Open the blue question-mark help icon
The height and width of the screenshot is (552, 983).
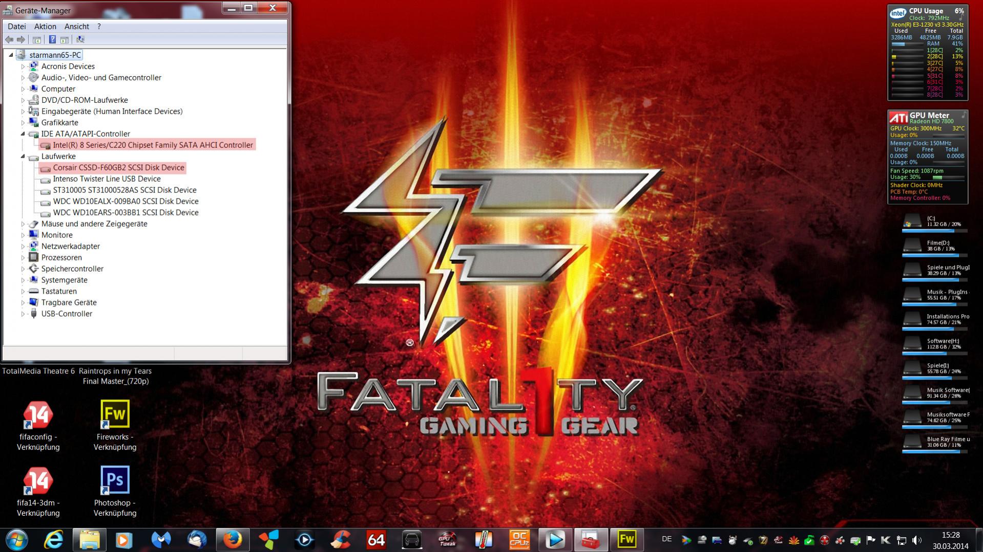tap(52, 39)
